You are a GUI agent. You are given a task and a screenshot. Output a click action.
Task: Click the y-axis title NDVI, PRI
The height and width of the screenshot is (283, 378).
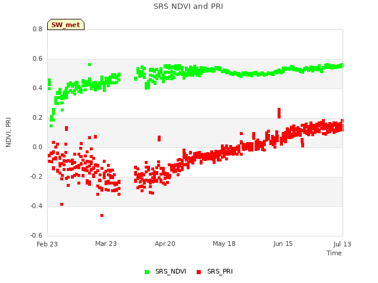pyautogui.click(x=8, y=132)
